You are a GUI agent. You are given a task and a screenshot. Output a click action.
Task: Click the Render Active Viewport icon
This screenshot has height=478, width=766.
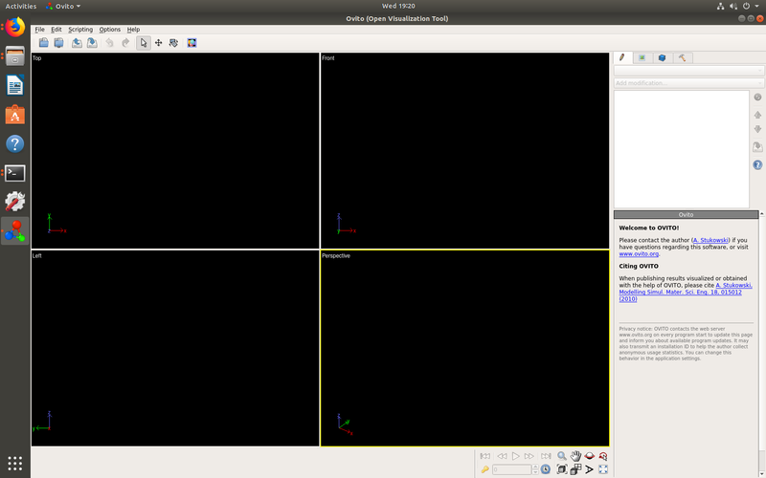tap(191, 43)
